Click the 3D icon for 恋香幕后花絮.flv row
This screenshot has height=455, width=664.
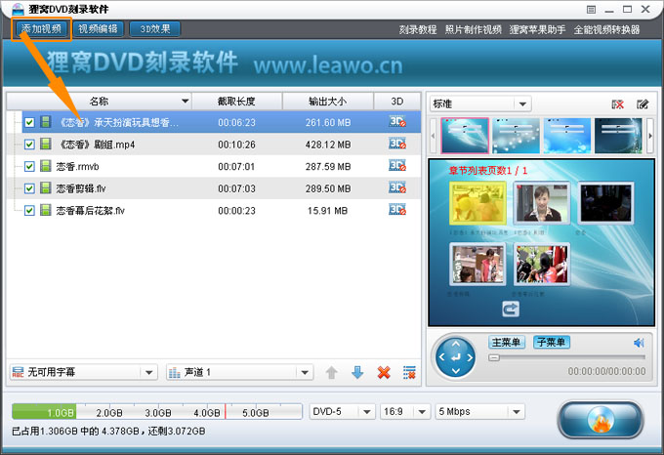[x=397, y=210]
